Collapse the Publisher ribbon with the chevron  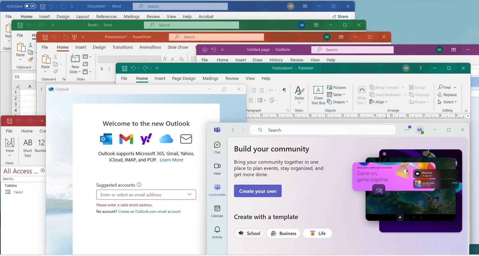point(466,111)
